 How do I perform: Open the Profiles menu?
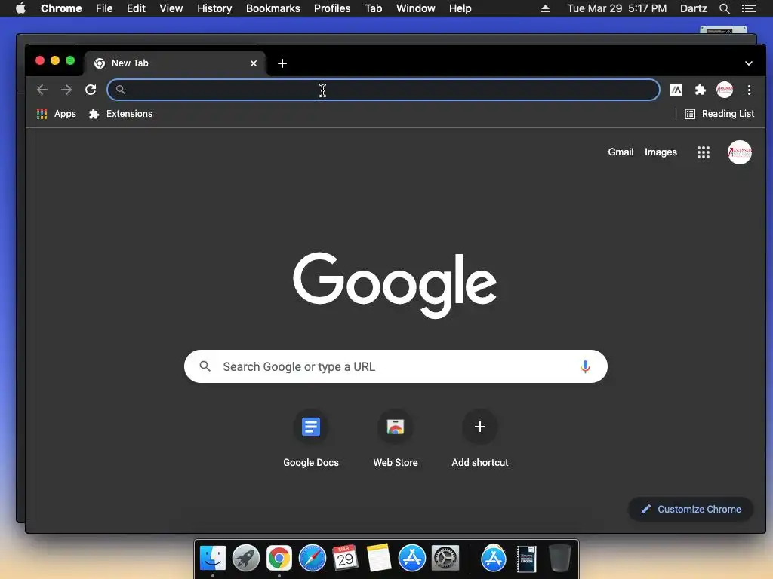coord(332,8)
